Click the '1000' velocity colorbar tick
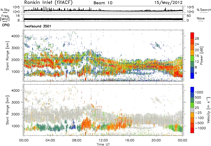The height and width of the screenshot is (146, 211). [199, 92]
